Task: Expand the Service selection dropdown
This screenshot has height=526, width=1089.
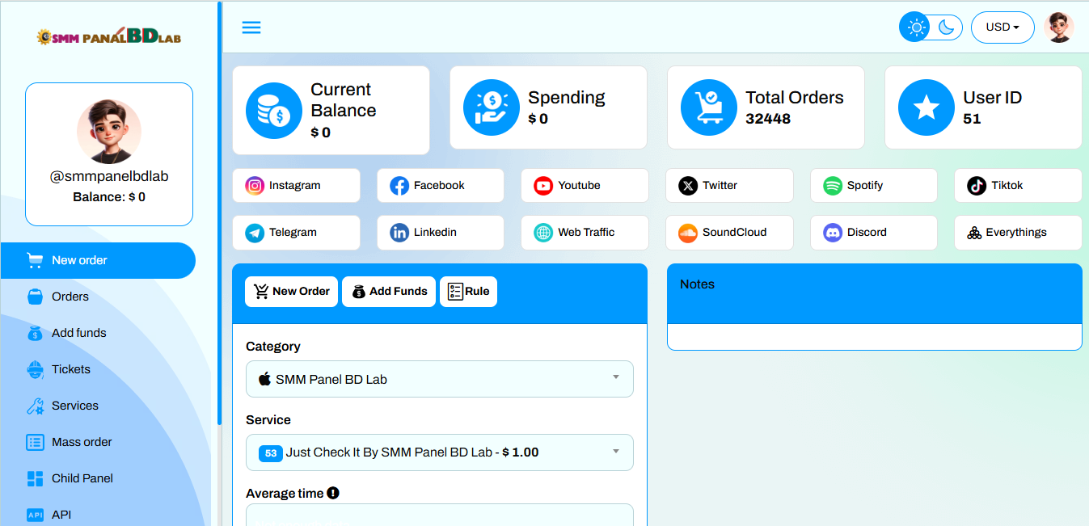Action: point(439,452)
